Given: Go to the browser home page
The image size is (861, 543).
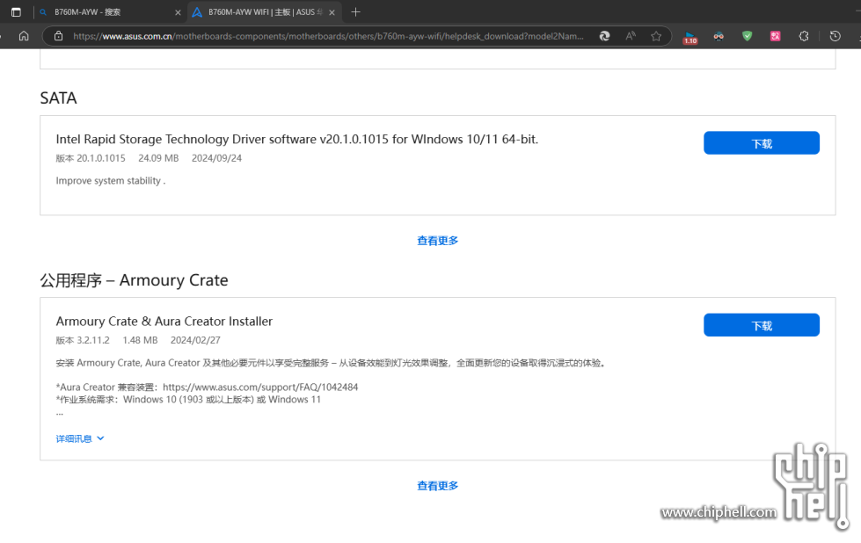Looking at the screenshot, I should pyautogui.click(x=24, y=36).
